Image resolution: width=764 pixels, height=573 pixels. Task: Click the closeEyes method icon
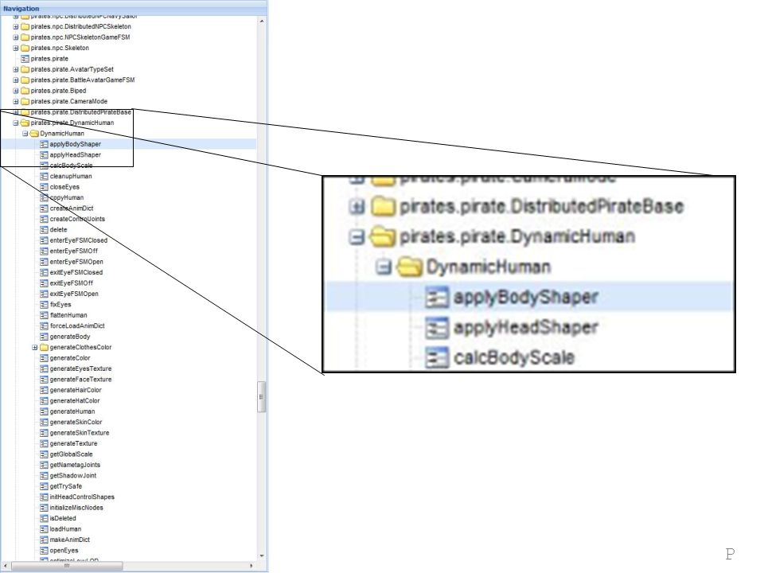pyautogui.click(x=44, y=188)
